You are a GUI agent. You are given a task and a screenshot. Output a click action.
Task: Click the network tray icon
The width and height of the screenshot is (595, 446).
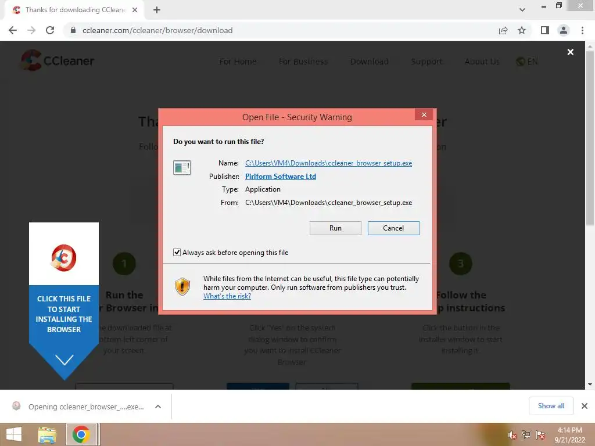pos(526,435)
